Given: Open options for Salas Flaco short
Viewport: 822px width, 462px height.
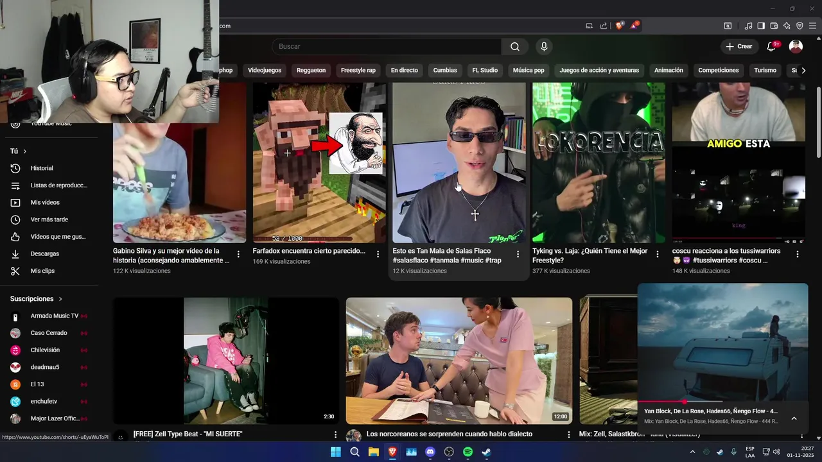Looking at the screenshot, I should coord(518,254).
